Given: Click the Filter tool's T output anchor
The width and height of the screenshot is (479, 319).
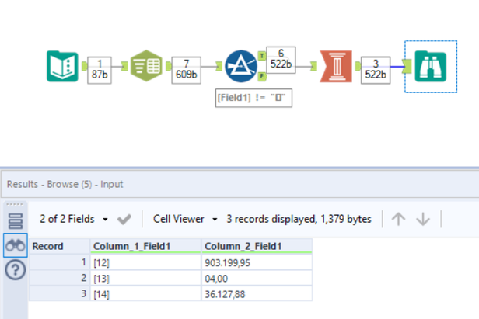Looking at the screenshot, I should [263, 56].
